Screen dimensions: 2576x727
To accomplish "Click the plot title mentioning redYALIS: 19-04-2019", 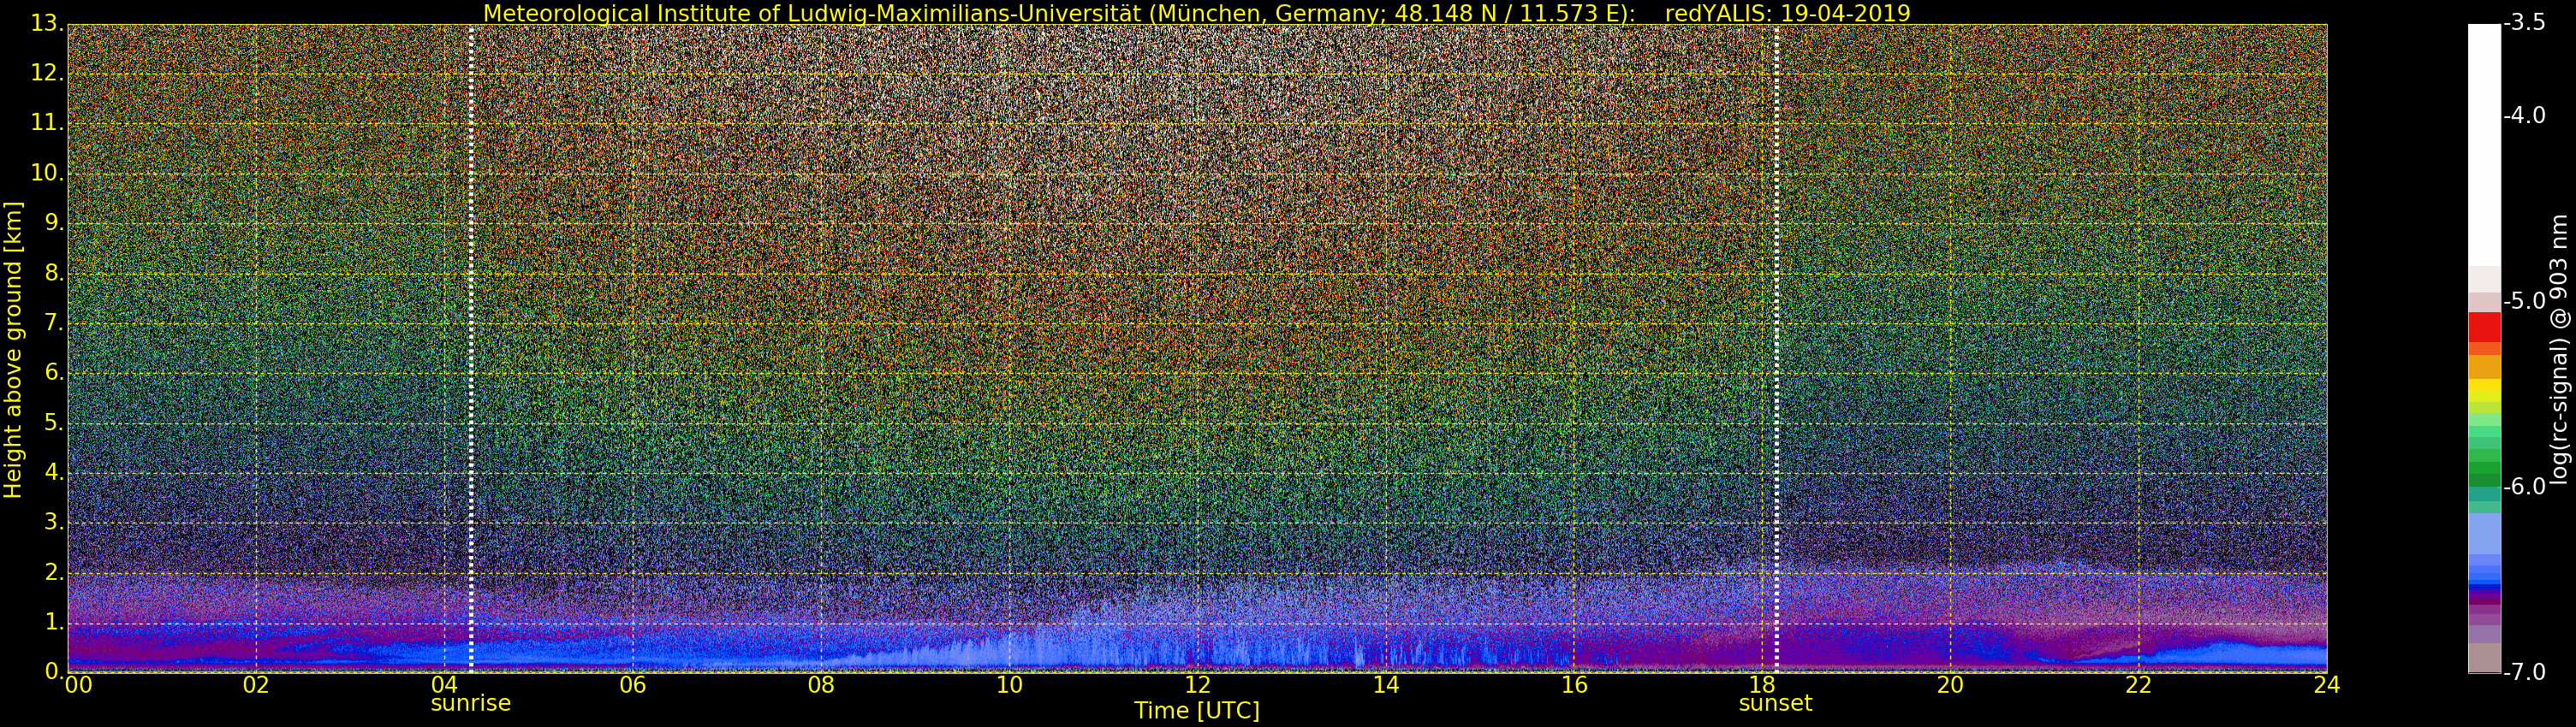I will [1196, 13].
